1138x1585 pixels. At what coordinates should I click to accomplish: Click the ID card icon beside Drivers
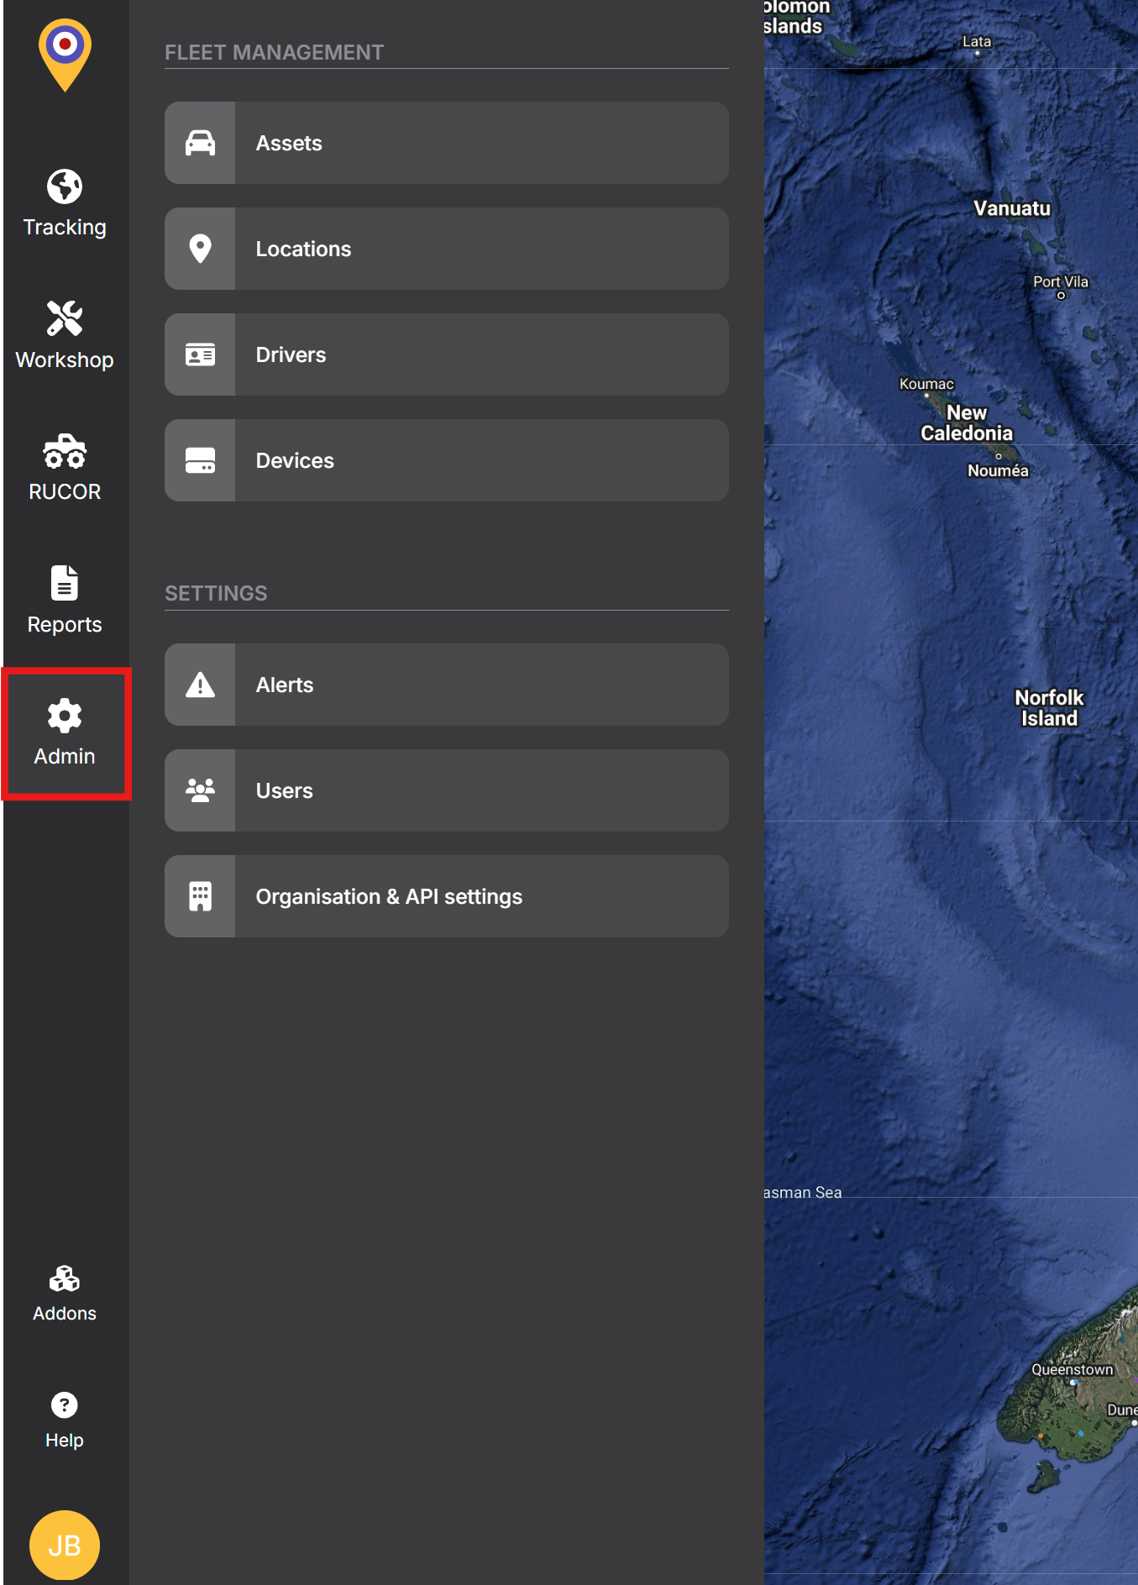200,354
